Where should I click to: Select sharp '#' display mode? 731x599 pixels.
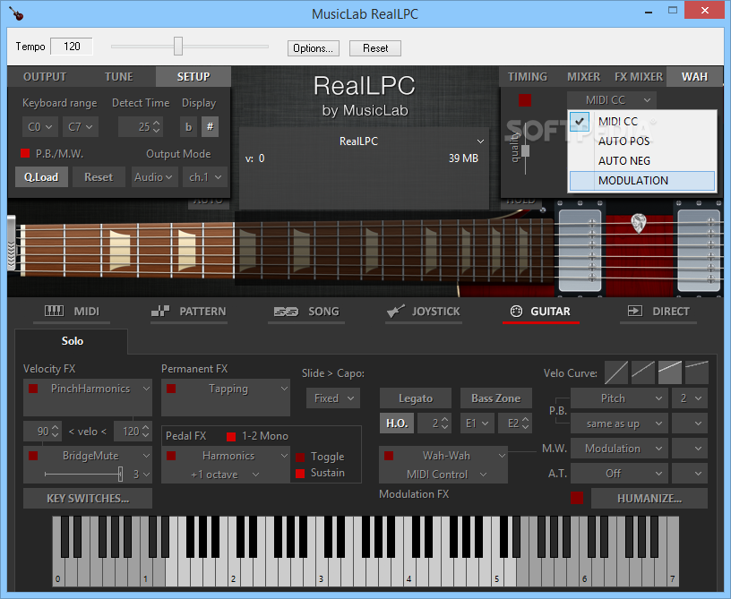point(211,126)
